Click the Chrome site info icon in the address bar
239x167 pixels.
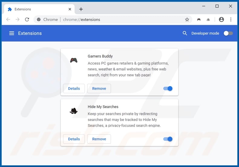(39, 19)
